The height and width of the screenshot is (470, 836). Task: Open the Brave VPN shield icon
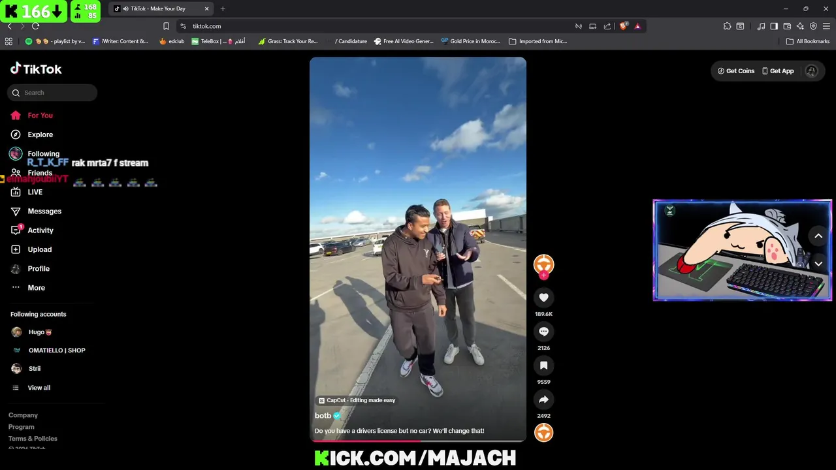tap(813, 26)
